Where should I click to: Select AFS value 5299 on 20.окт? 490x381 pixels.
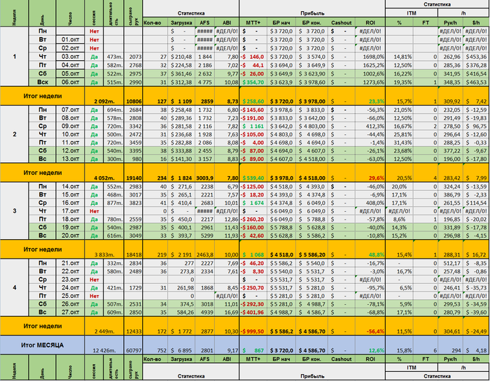click(x=204, y=236)
